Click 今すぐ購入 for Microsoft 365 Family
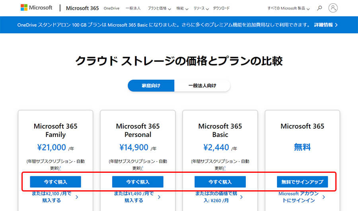The height and width of the screenshot is (211, 358). [55, 182]
